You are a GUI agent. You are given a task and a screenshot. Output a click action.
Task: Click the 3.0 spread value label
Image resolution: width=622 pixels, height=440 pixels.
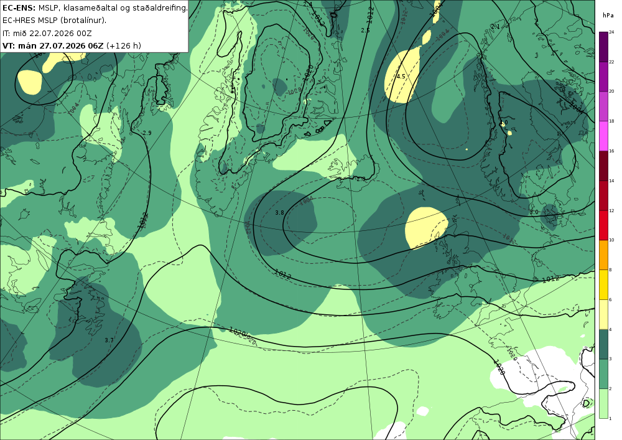pos(534,212)
